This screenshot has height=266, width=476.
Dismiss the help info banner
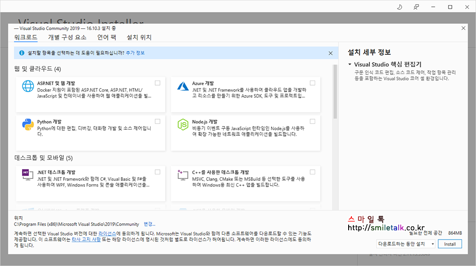(x=331, y=53)
